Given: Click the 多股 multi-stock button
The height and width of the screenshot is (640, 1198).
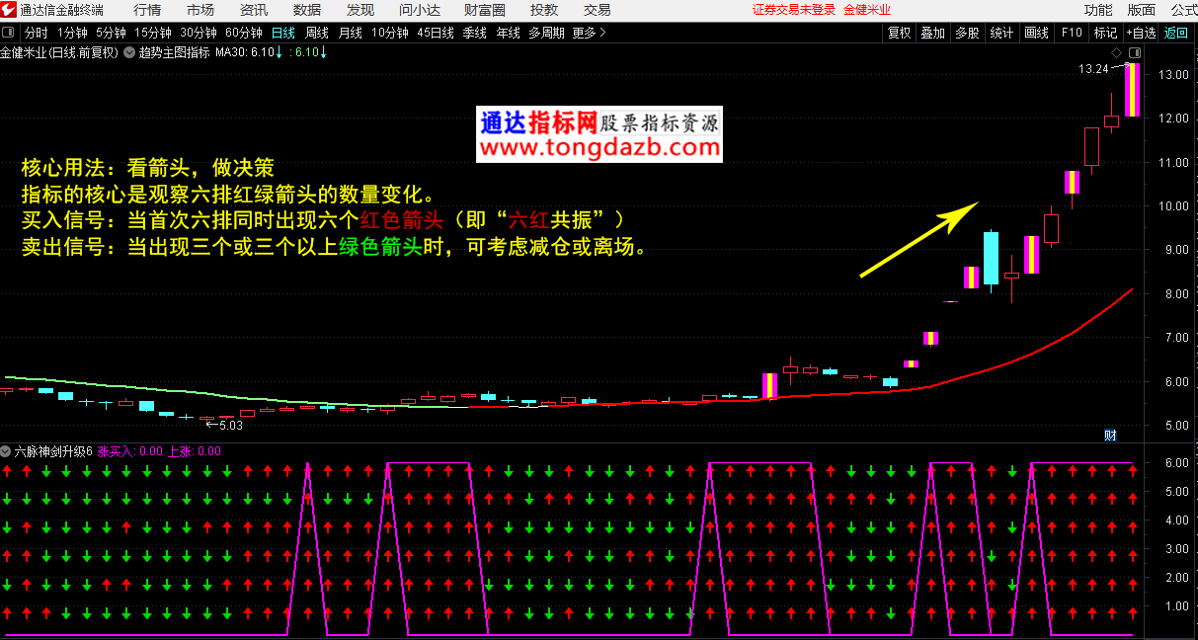Looking at the screenshot, I should point(967,33).
